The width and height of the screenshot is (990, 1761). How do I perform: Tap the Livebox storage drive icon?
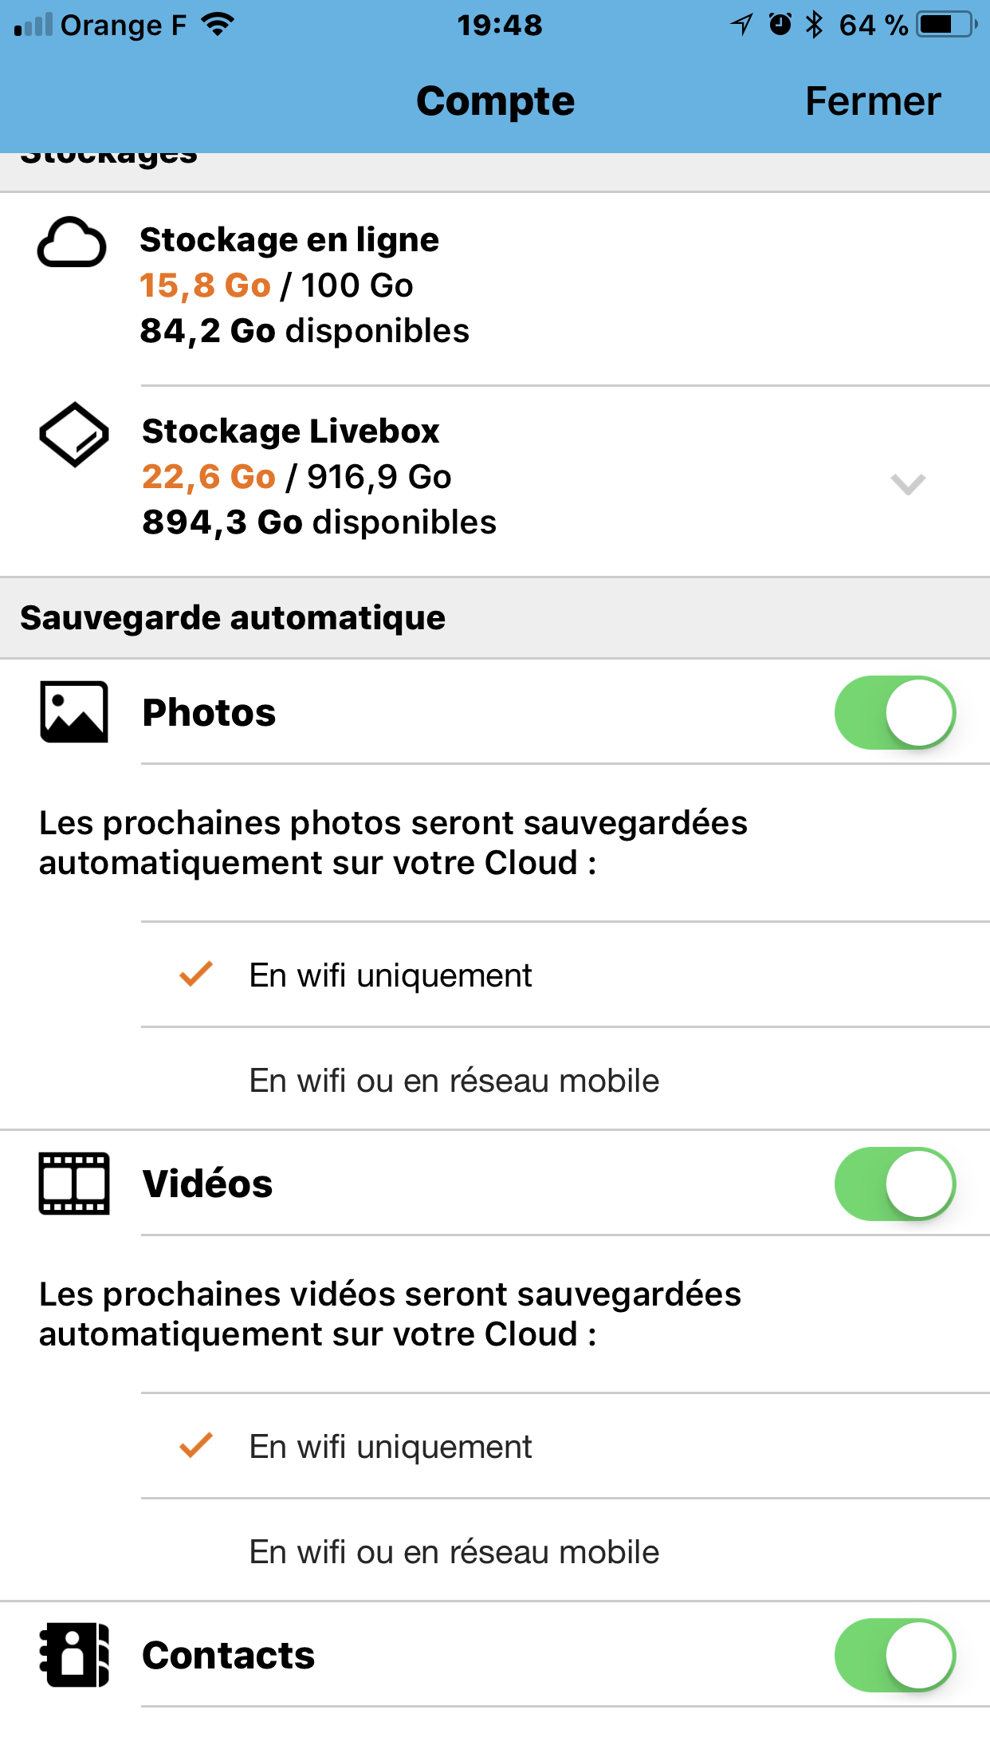point(74,434)
